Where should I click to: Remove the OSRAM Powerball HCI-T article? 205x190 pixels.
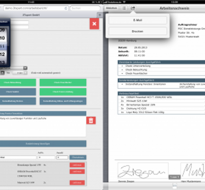77,172
